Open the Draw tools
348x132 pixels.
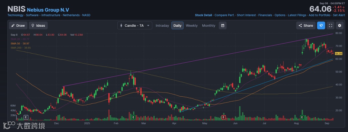18,25
